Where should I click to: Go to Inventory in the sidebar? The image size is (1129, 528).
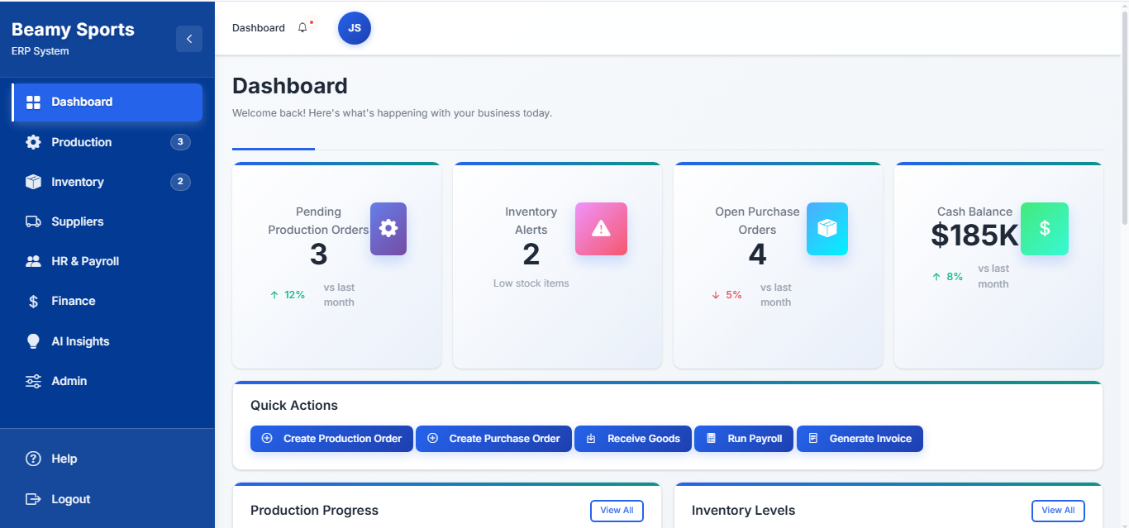(x=107, y=182)
